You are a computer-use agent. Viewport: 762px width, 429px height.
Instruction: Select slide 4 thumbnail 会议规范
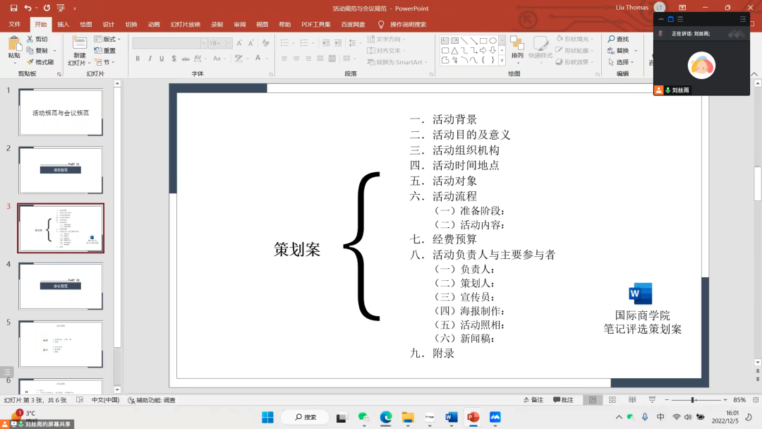pyautogui.click(x=61, y=286)
